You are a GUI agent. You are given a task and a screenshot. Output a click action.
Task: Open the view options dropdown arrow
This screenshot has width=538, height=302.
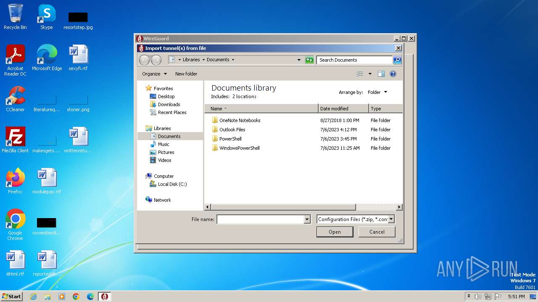370,74
